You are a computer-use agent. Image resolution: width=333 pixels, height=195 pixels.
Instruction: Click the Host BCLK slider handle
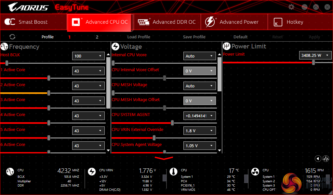click(x=7, y=63)
